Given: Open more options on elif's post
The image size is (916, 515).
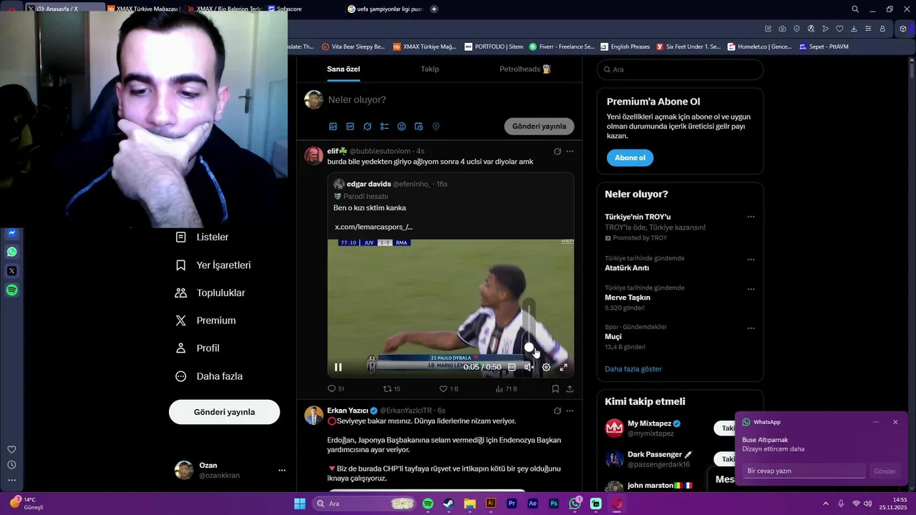Looking at the screenshot, I should (x=570, y=152).
